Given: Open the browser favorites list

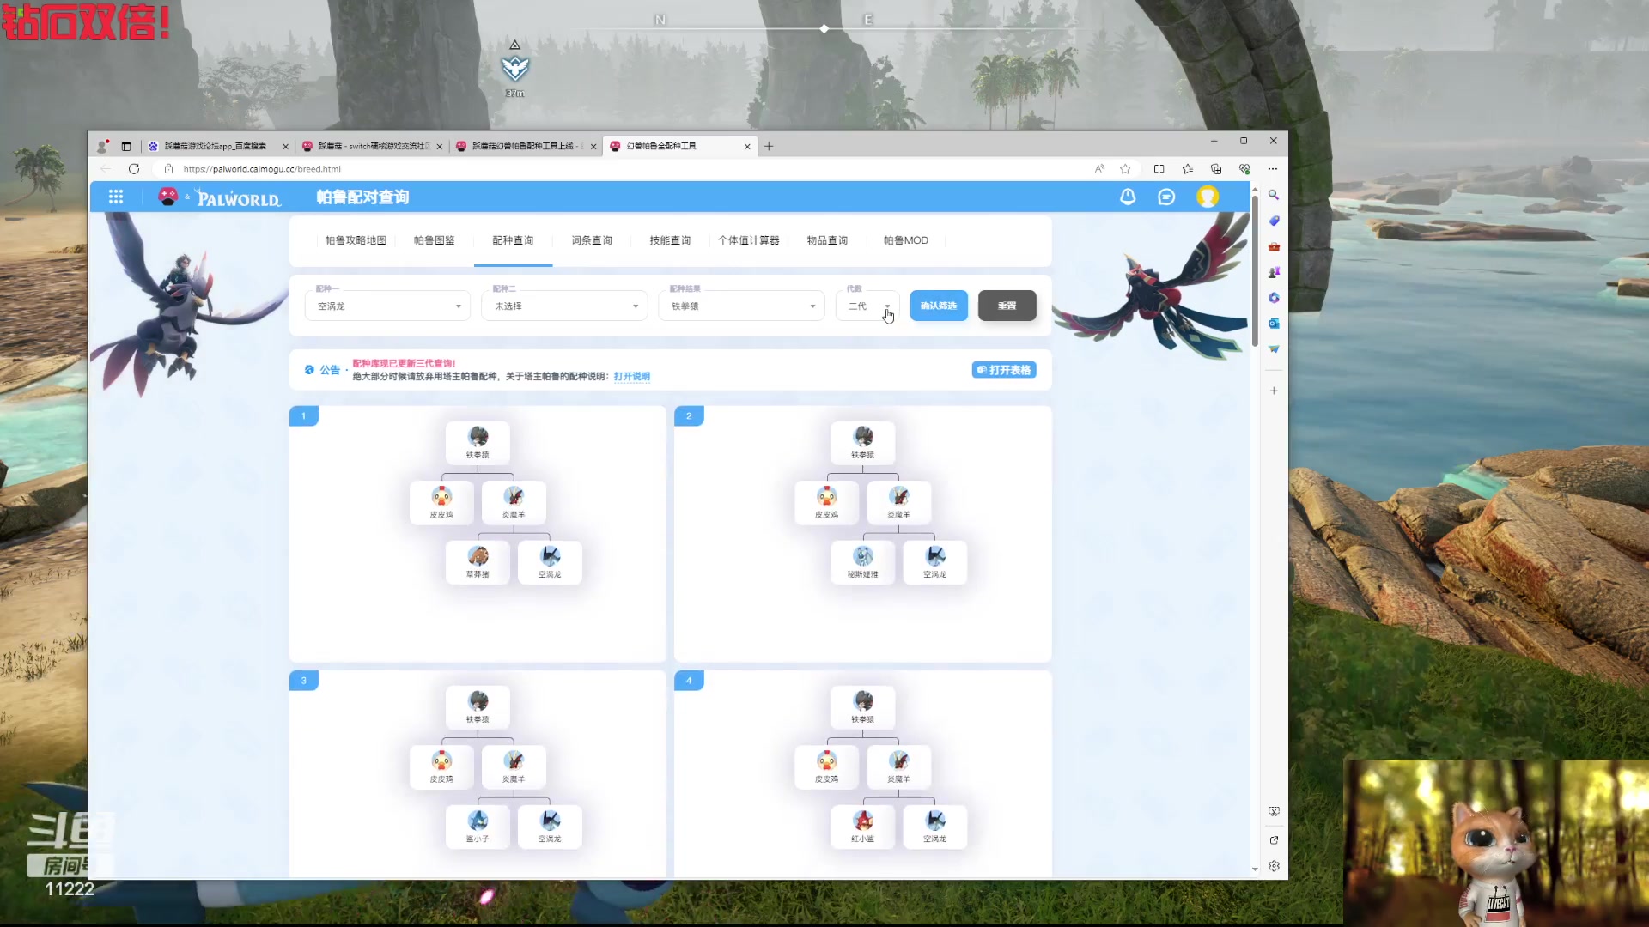Looking at the screenshot, I should (x=1188, y=169).
